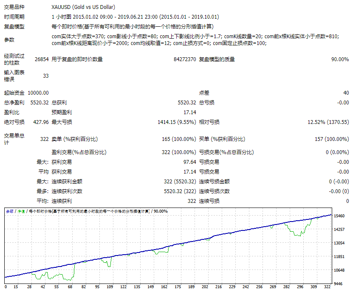This screenshot has width=353, height=292.
Task: Click the 总净盈利 label
Action: point(14,102)
